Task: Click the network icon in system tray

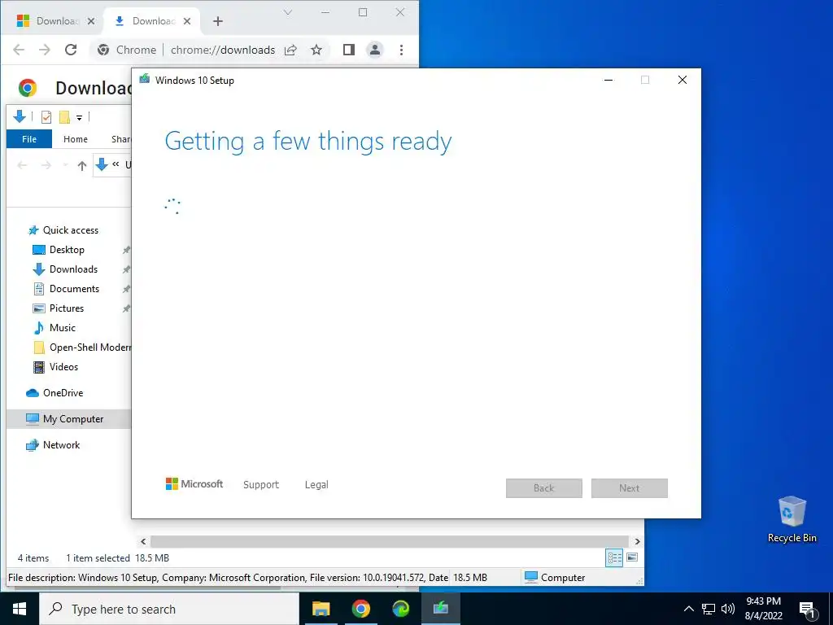Action: pyautogui.click(x=709, y=609)
